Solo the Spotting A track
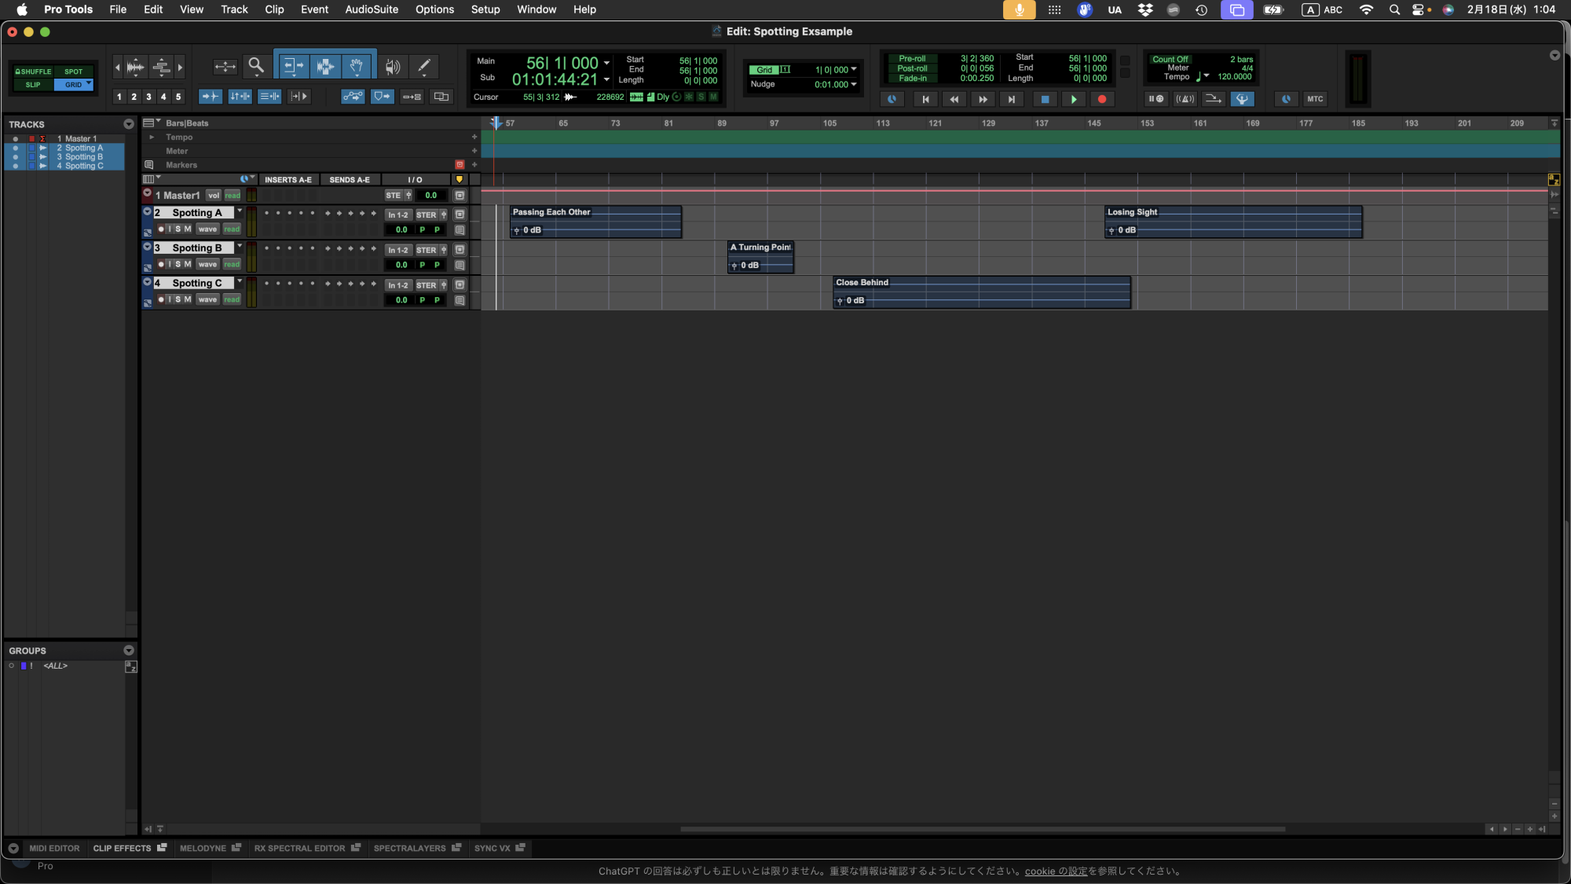The height and width of the screenshot is (884, 1571). pos(178,229)
